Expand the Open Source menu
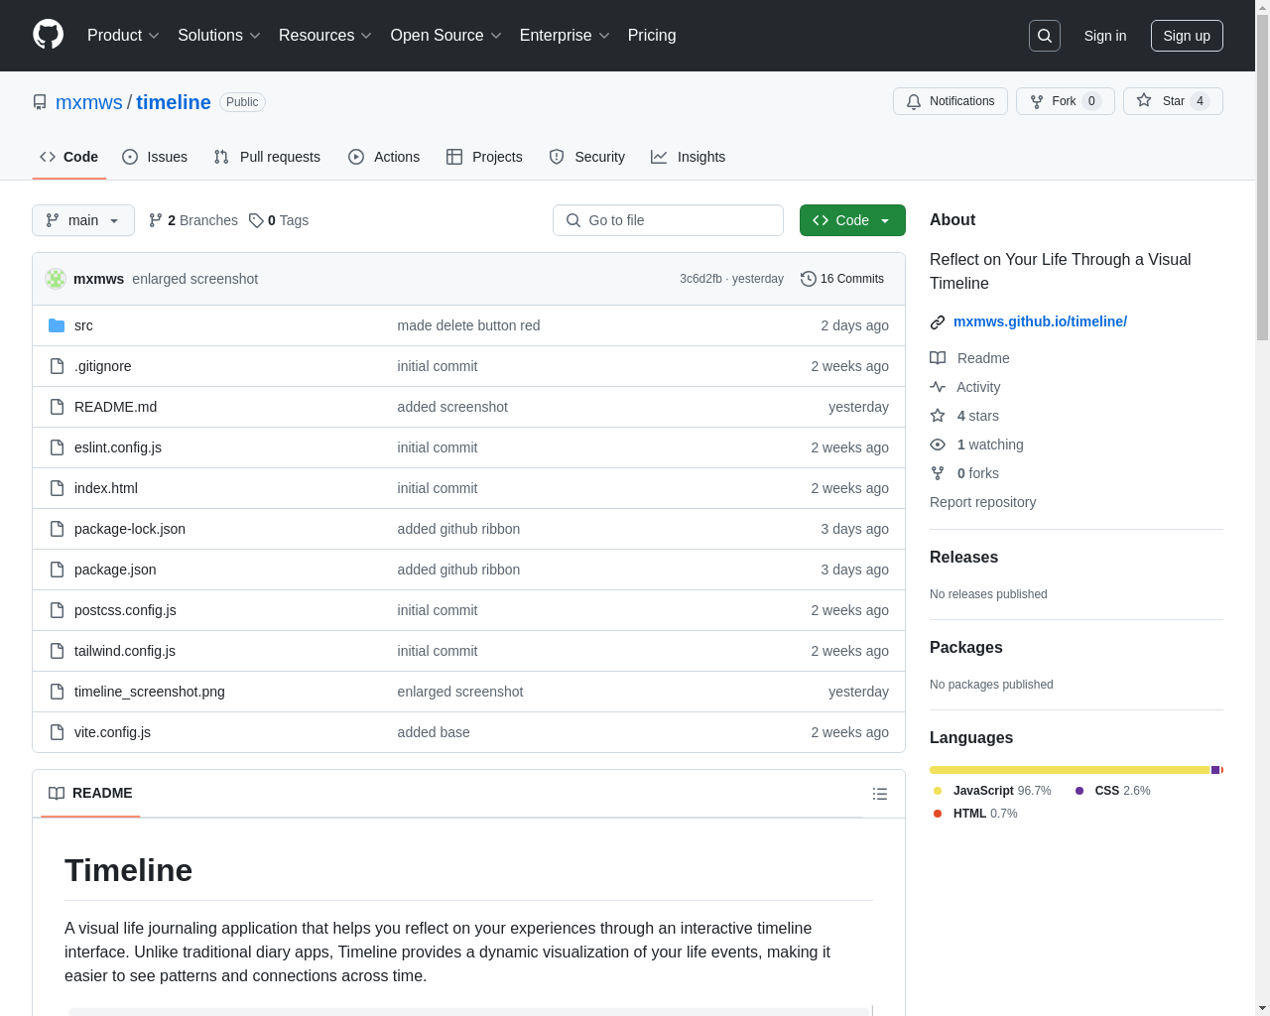 click(x=446, y=36)
